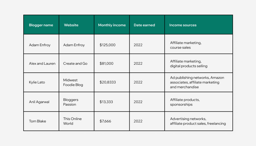Viewport: 256px width, 146px height.
Task: Select the "Income sources" header cell
Action: pyautogui.click(x=183, y=25)
